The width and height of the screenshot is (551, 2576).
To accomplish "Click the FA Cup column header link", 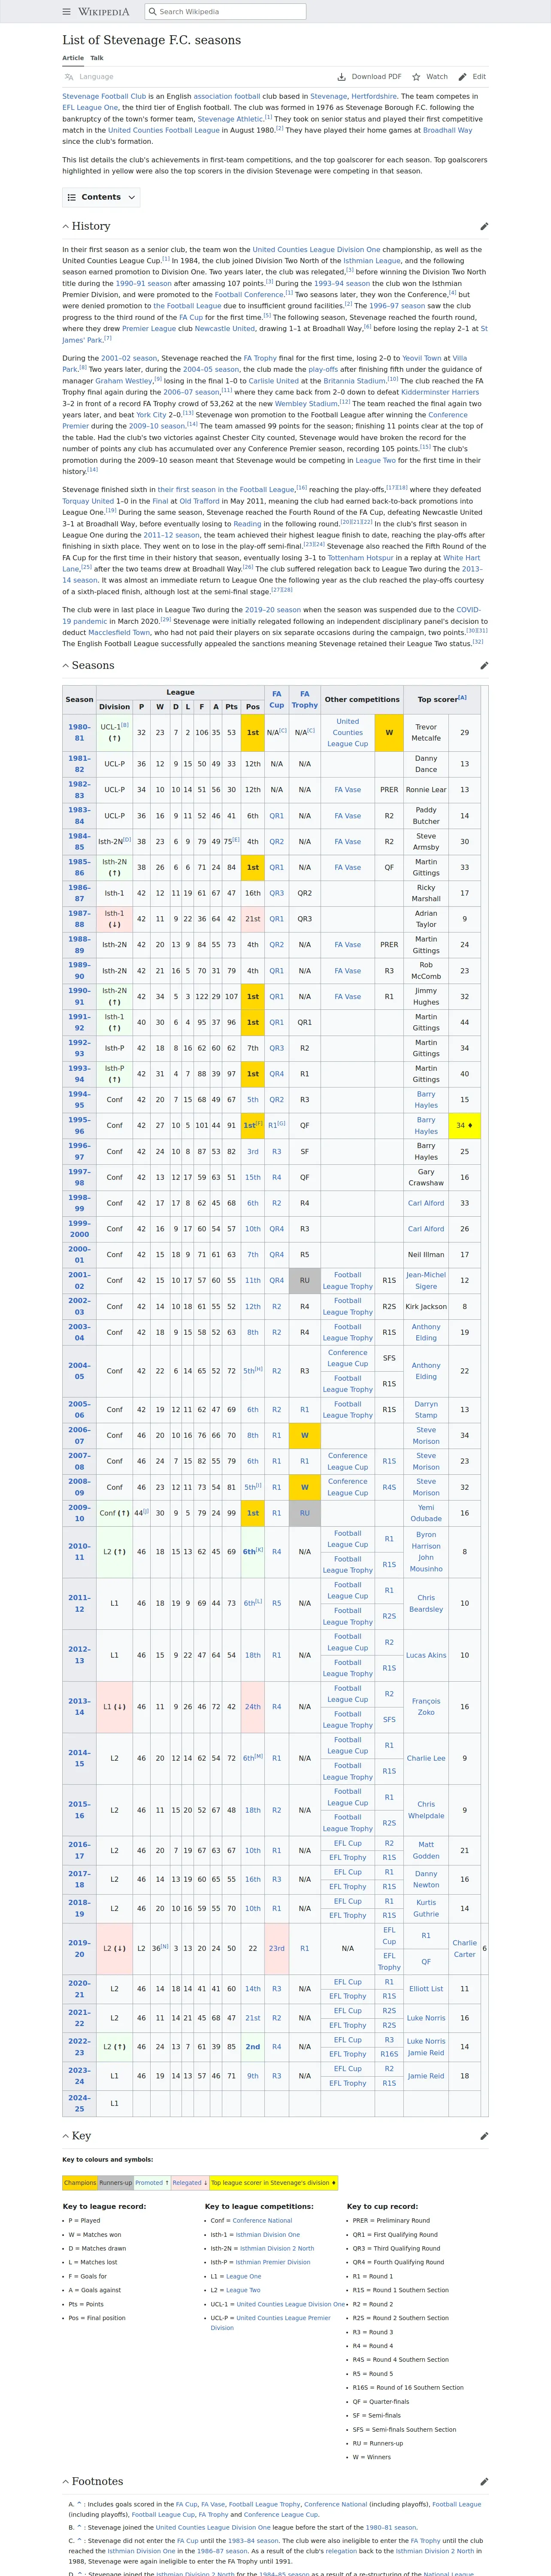I will point(277,699).
